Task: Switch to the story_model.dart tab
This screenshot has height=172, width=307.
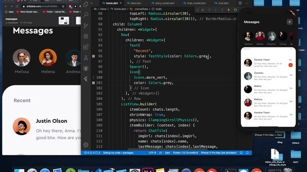Action: pos(163,3)
